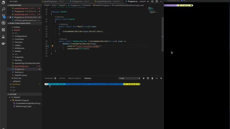Open the terminal selector dropdown showing zsh
This screenshot has width=230, height=129.
click(x=129, y=78)
